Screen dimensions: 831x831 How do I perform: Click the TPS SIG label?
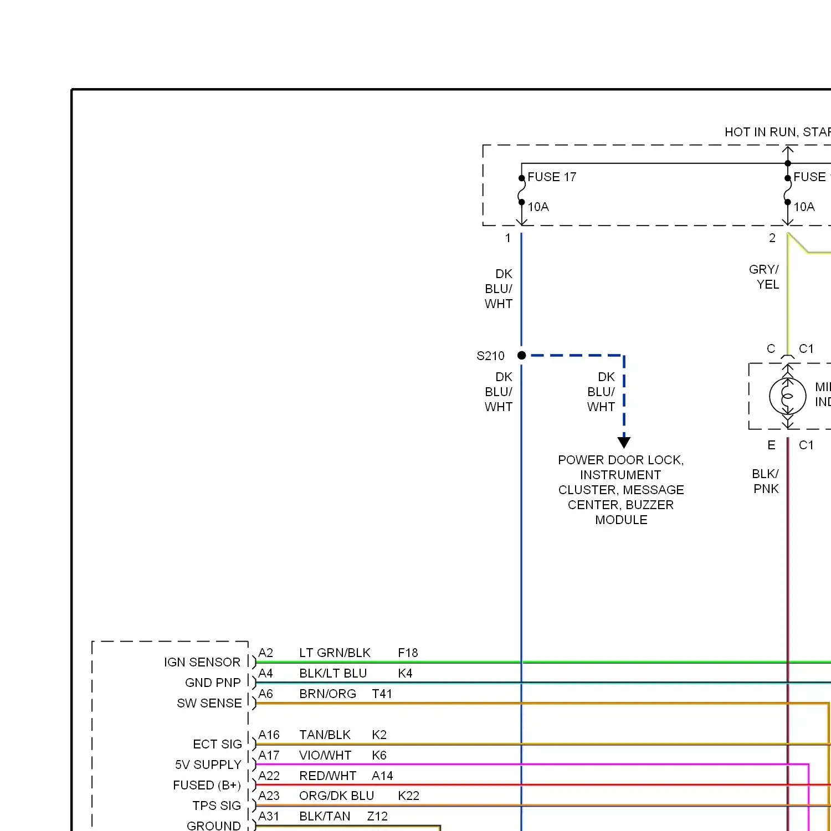(217, 806)
